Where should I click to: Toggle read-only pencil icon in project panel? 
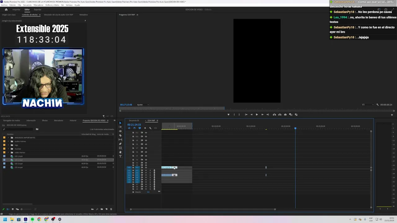[x=3, y=209]
